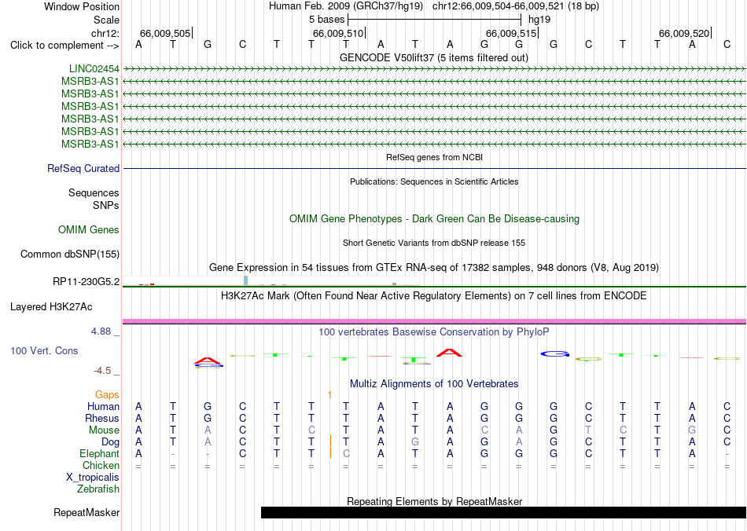Select the Chicken alignment row label

pyautogui.click(x=101, y=465)
